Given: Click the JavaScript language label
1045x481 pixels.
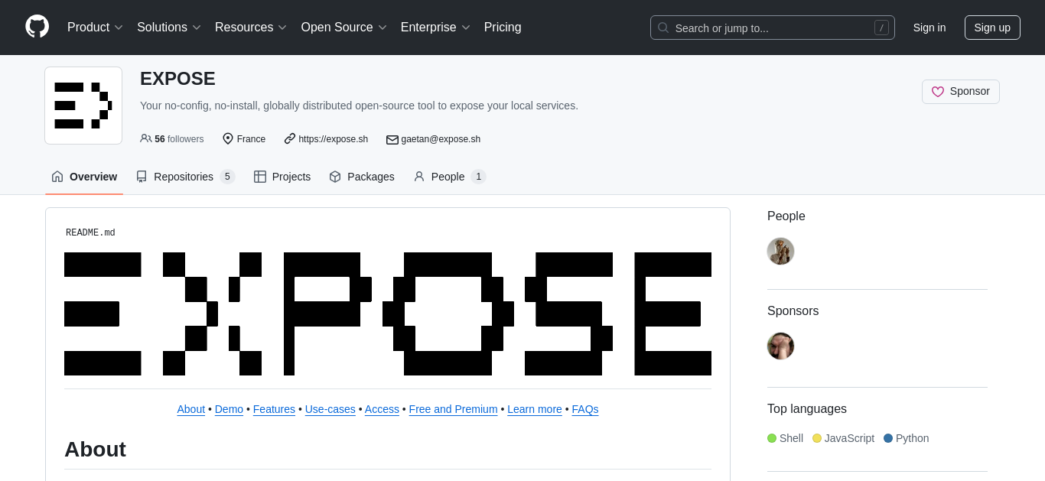Looking at the screenshot, I should pyautogui.click(x=849, y=438).
